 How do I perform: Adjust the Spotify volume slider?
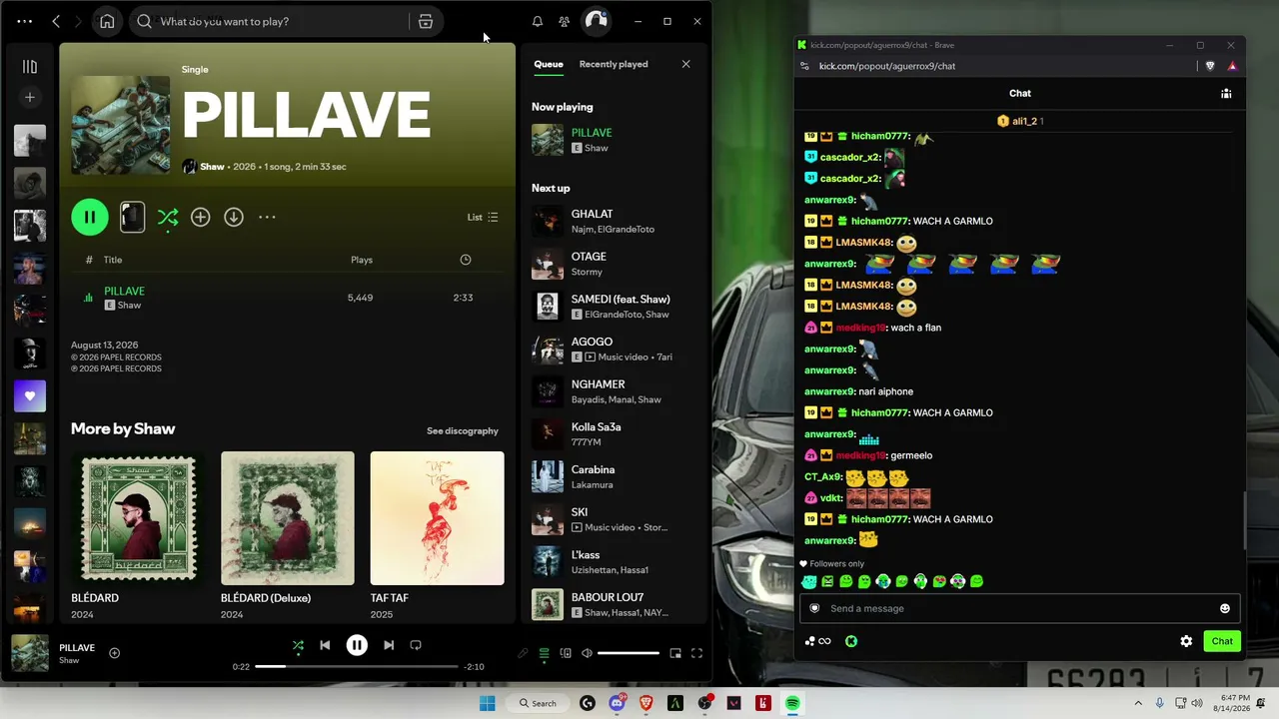coord(629,653)
